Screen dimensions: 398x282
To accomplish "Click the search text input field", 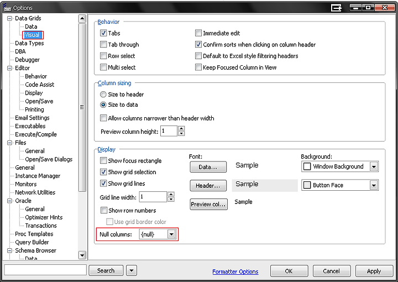I will point(45,270).
